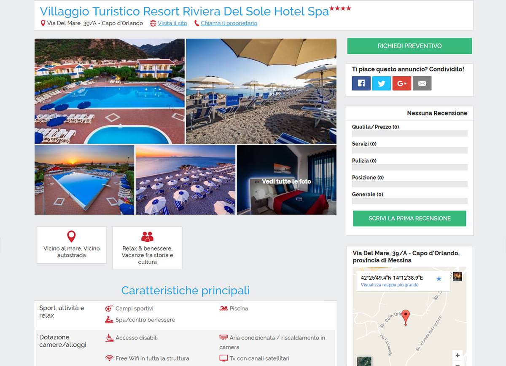The height and width of the screenshot is (366, 506).
Task: Click the Relax & benessere category card
Action: (x=147, y=248)
